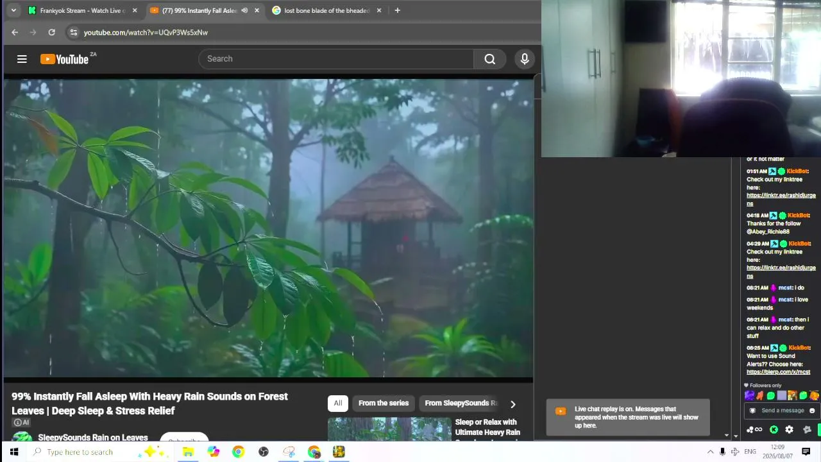
Task: Open the notification center icon
Action: [807, 452]
